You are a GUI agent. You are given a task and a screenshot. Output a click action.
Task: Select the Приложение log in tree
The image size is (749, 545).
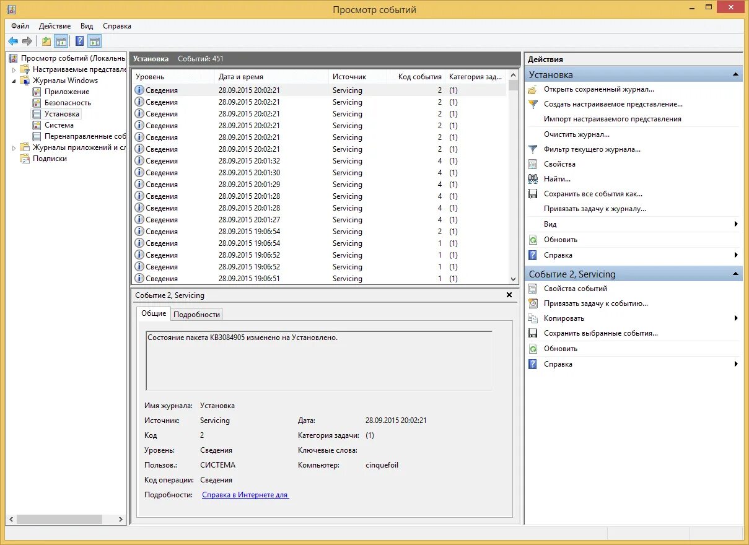[x=67, y=92]
